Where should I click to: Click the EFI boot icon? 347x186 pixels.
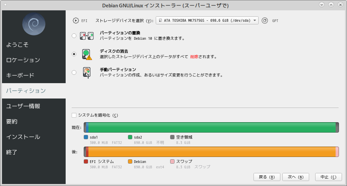(76, 20)
